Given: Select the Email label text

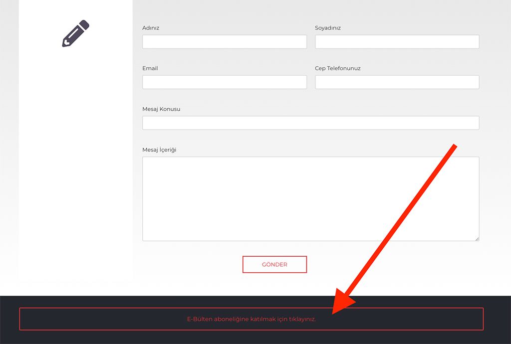Looking at the screenshot, I should (150, 68).
